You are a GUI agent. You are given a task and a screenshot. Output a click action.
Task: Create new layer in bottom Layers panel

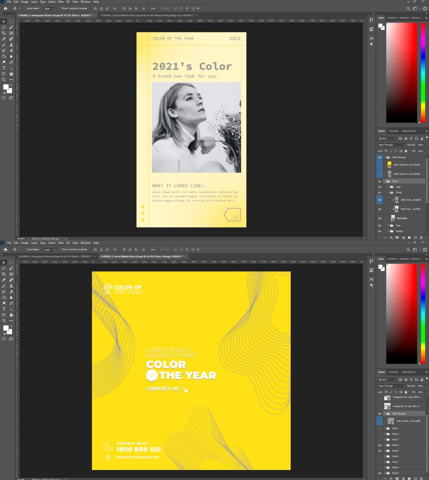415,479
